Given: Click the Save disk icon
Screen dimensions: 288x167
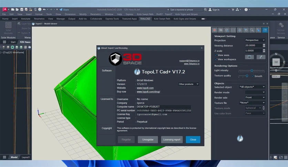Looking at the screenshot, I should coord(22,10).
